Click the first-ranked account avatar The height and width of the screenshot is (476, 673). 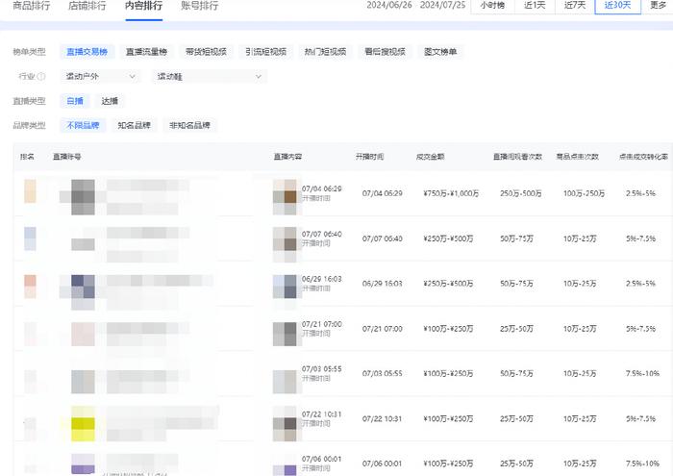(82, 194)
